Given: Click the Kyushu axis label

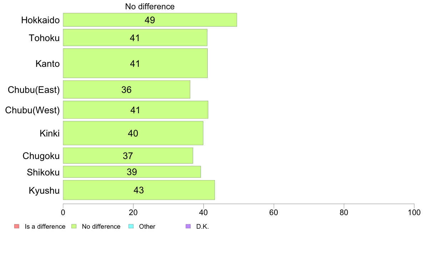Looking at the screenshot, I should (44, 190).
